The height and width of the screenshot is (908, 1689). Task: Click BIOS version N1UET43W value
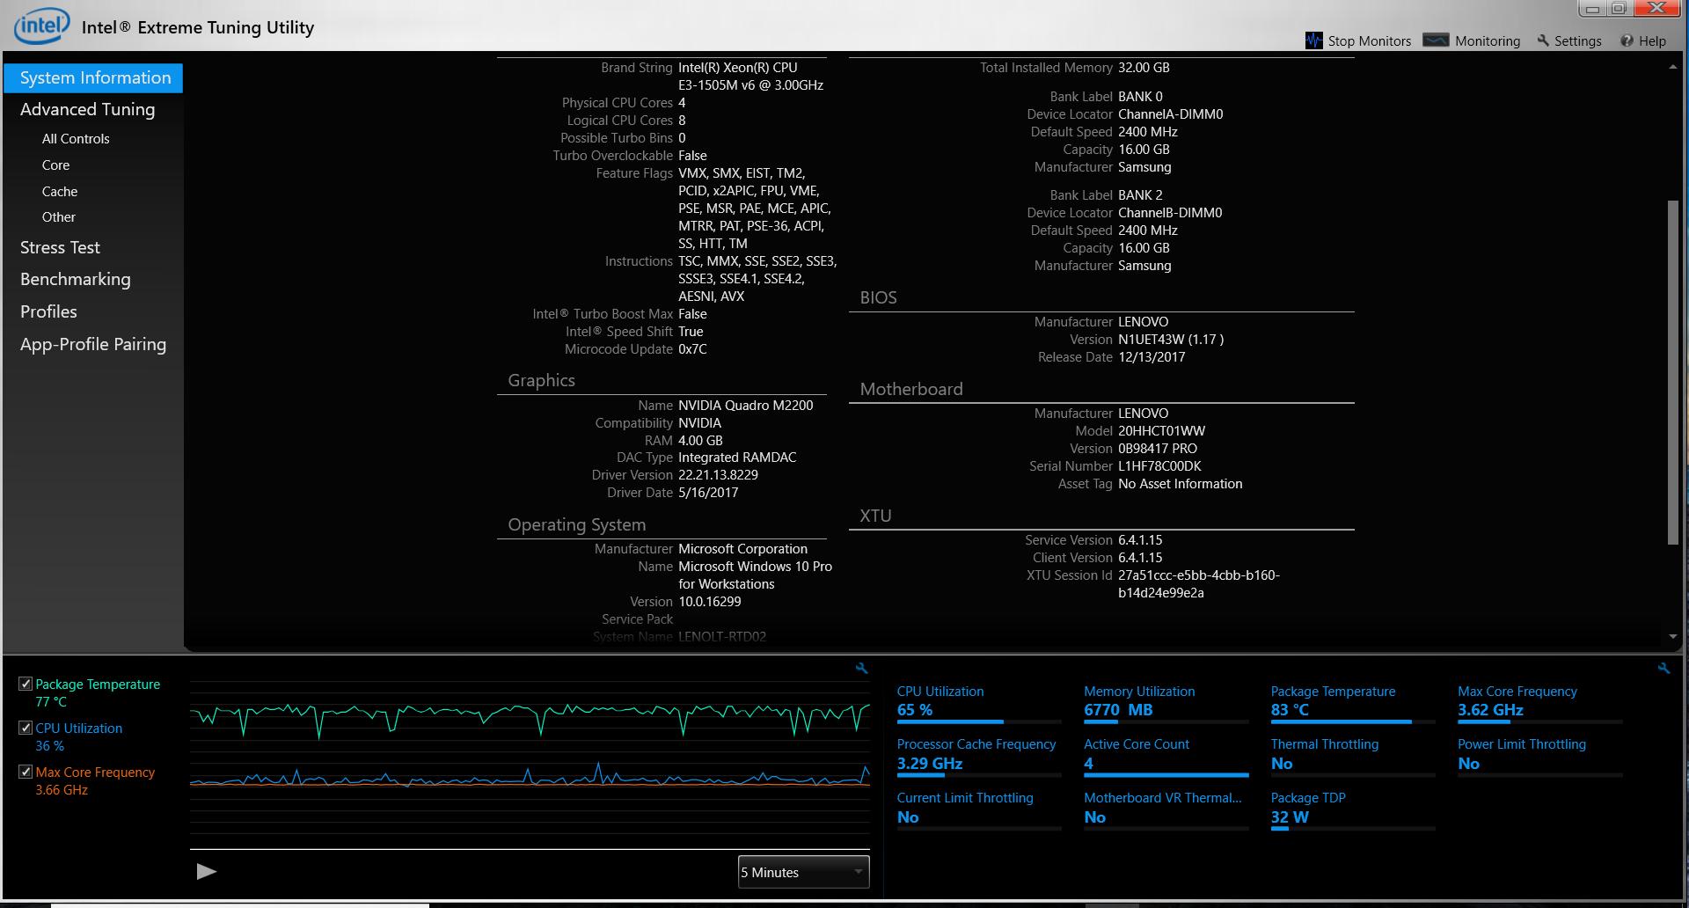click(1170, 340)
